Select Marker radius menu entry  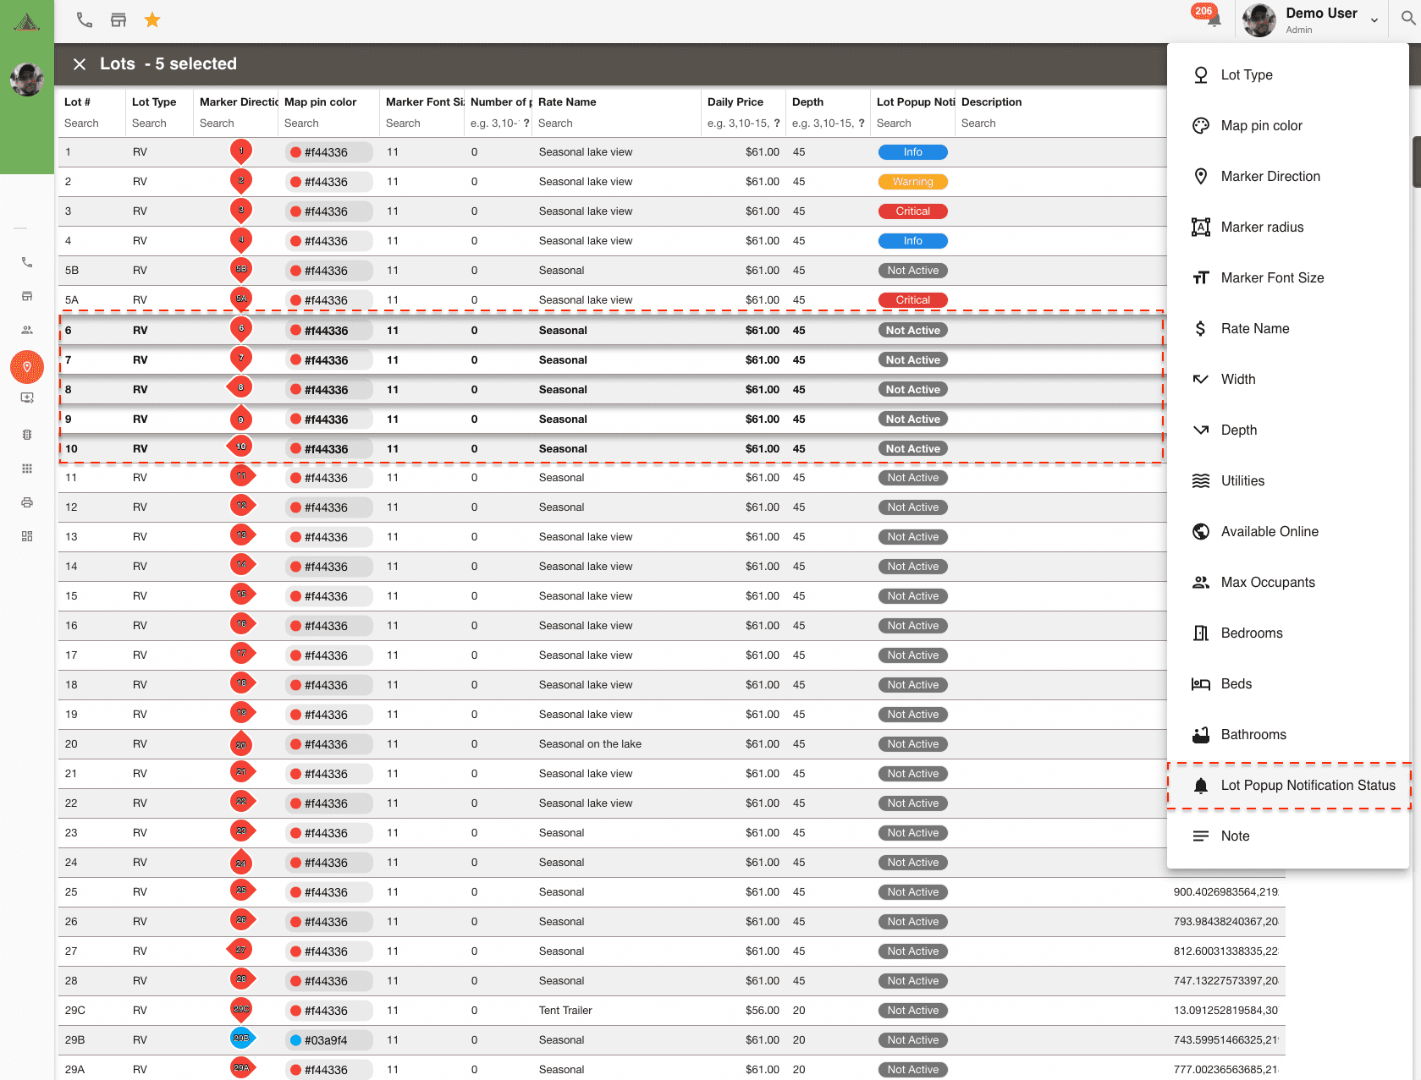[1288, 227]
